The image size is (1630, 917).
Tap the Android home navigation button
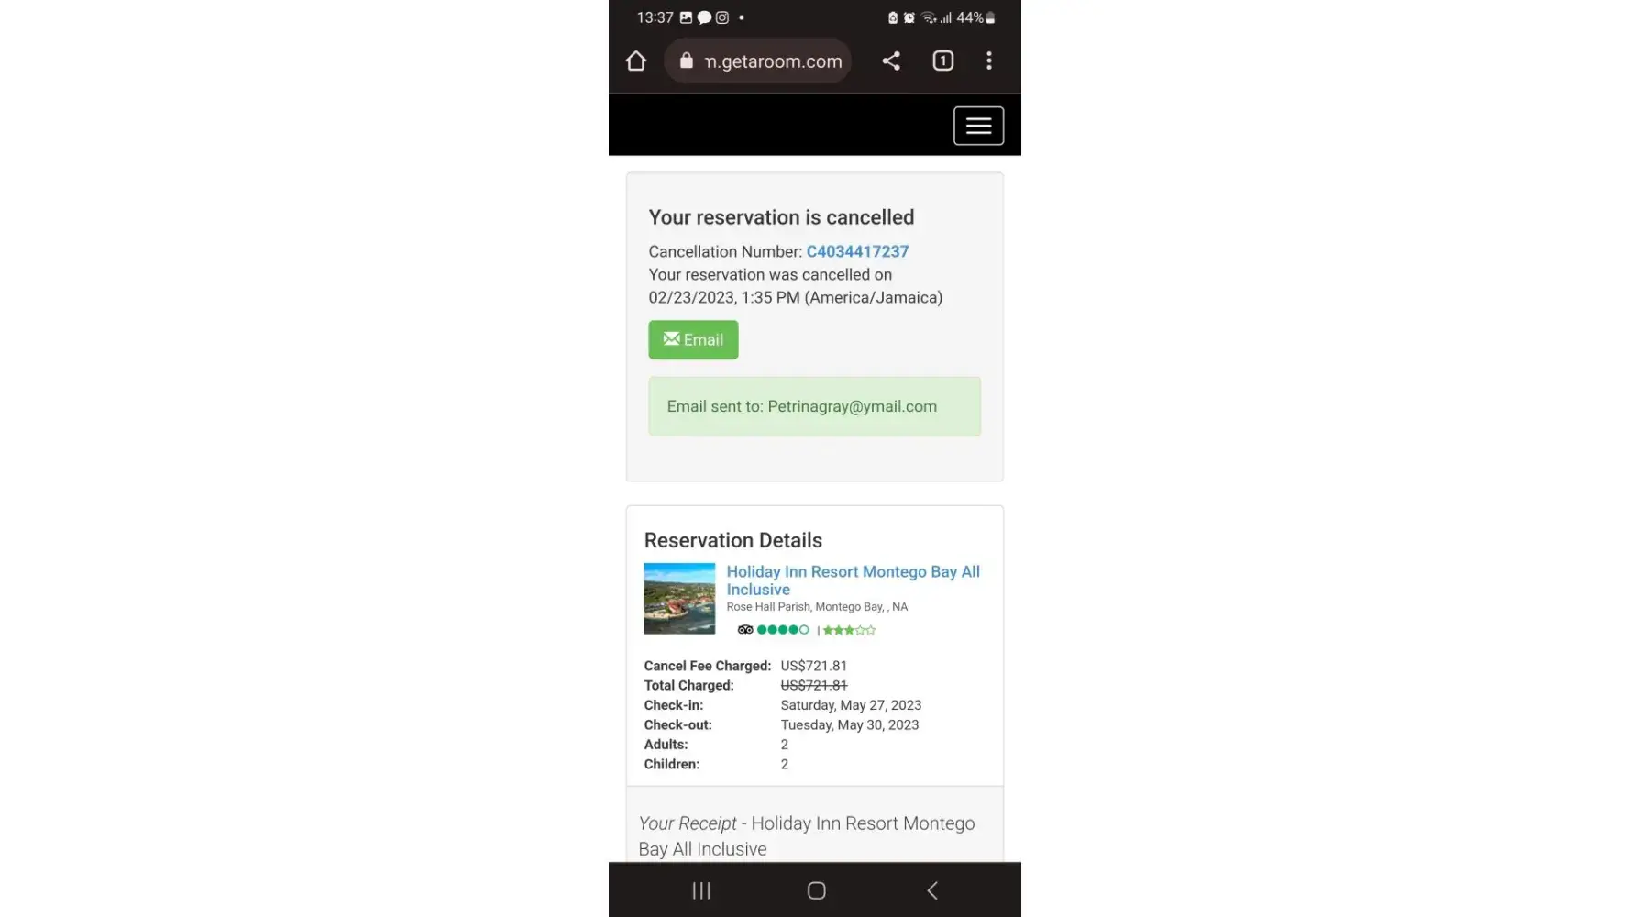pos(816,890)
